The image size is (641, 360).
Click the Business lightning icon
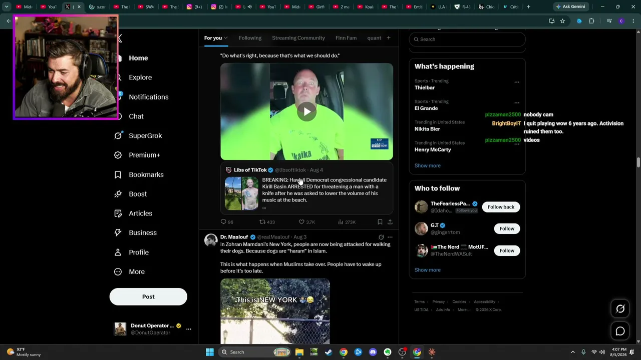tap(118, 232)
